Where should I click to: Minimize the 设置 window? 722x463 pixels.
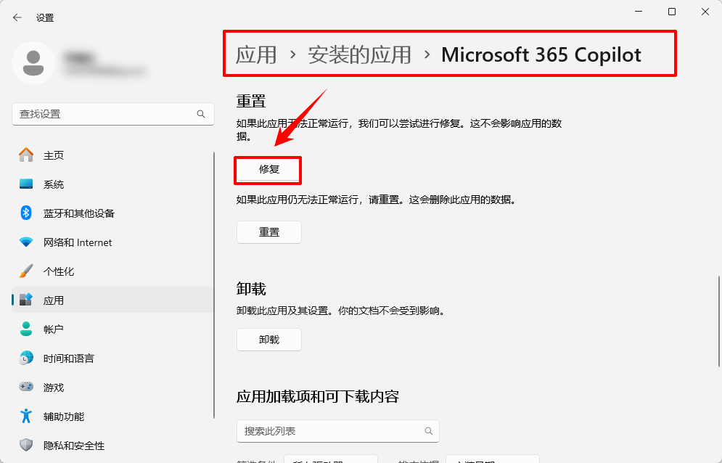(639, 12)
